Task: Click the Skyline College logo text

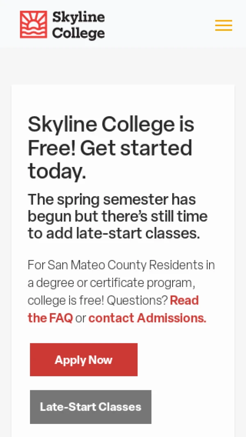Action: [78, 25]
